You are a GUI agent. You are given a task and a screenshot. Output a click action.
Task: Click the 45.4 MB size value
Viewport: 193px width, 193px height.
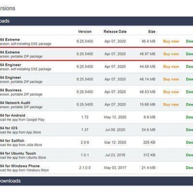148,41
